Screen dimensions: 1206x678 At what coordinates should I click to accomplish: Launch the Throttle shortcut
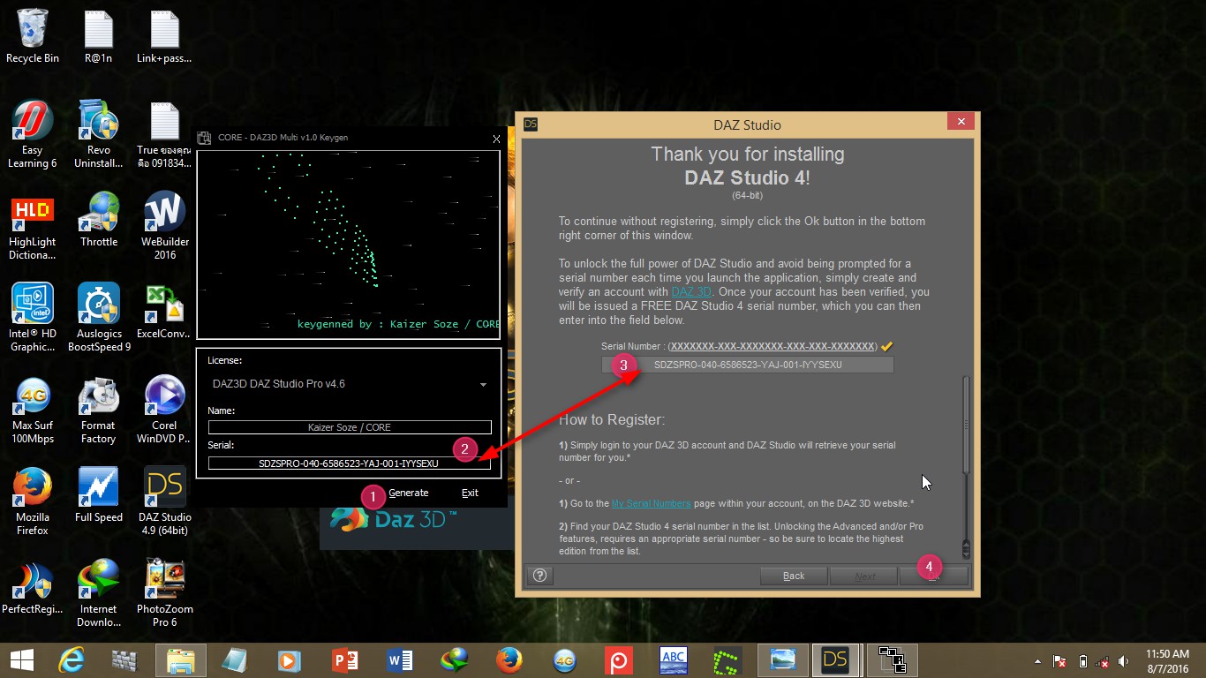[99, 219]
